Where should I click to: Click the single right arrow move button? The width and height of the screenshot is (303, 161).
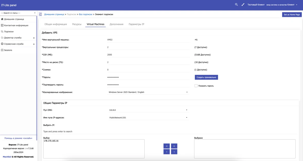click(x=167, y=152)
